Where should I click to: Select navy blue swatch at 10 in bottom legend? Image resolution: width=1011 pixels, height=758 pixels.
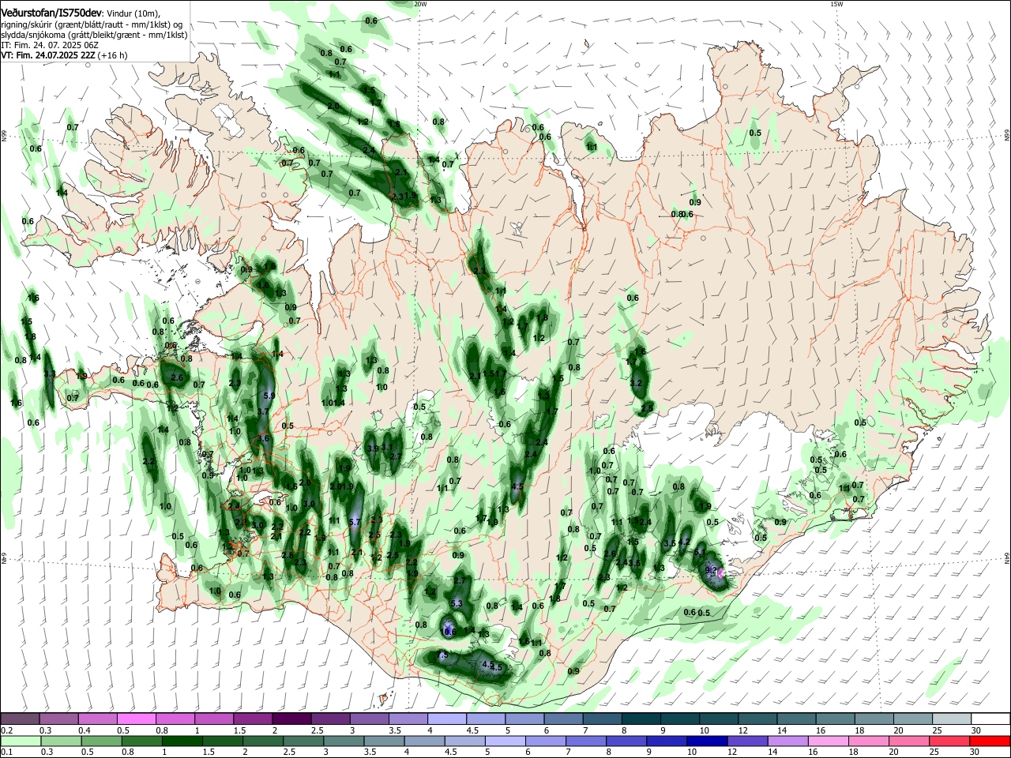point(708,741)
